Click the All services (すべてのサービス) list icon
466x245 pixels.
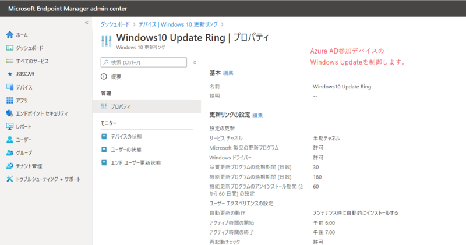coord(10,61)
